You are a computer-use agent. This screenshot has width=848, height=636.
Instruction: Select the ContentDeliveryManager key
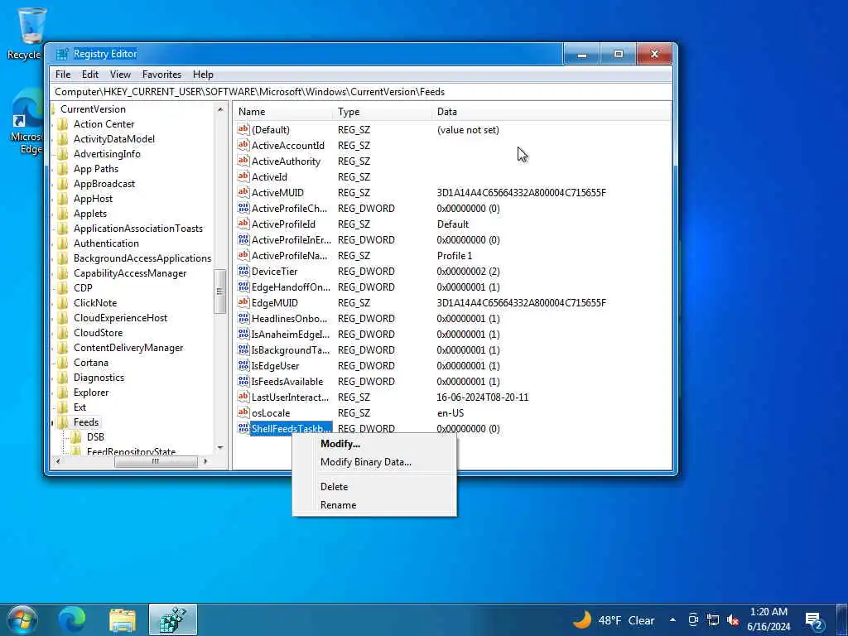[128, 348]
